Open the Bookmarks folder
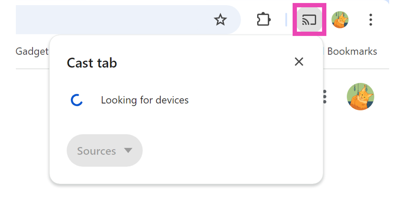405x212 pixels. (352, 52)
